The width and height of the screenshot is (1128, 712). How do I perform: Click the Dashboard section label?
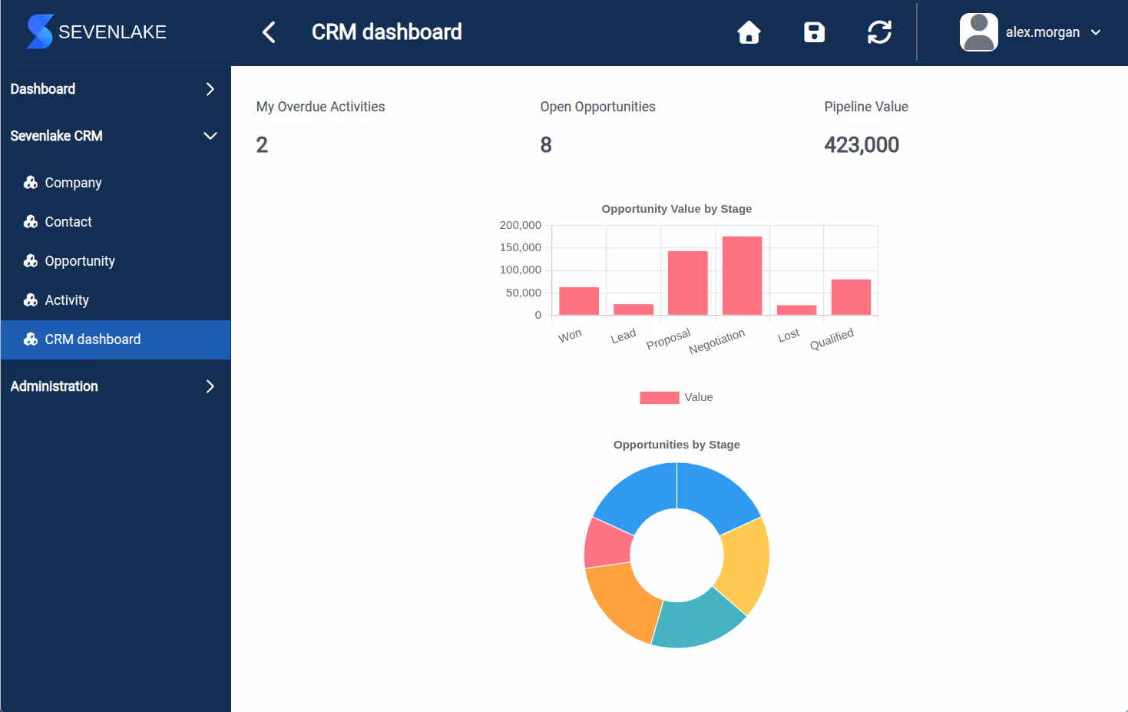point(43,89)
